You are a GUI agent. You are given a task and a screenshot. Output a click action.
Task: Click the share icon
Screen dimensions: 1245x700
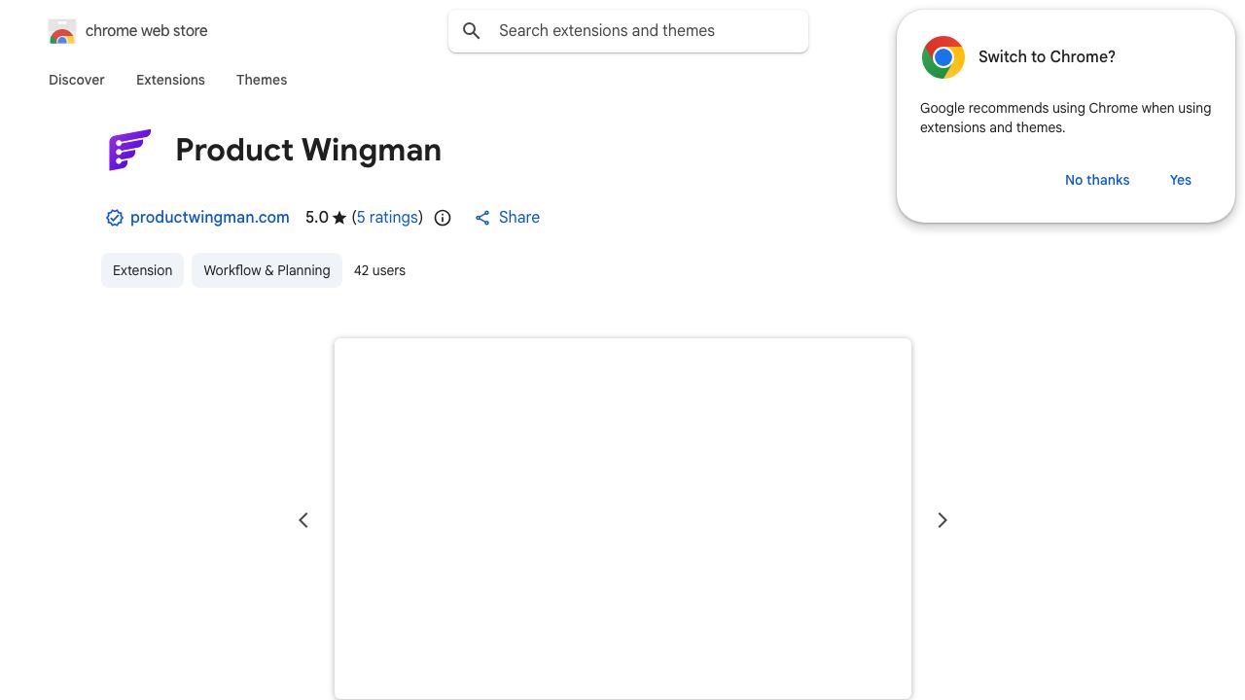point(482,218)
